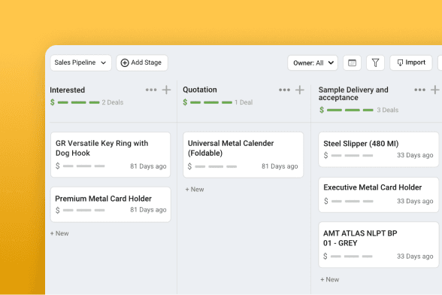Open the Interested stage three-dot menu
This screenshot has height=295, width=442.
coord(151,90)
